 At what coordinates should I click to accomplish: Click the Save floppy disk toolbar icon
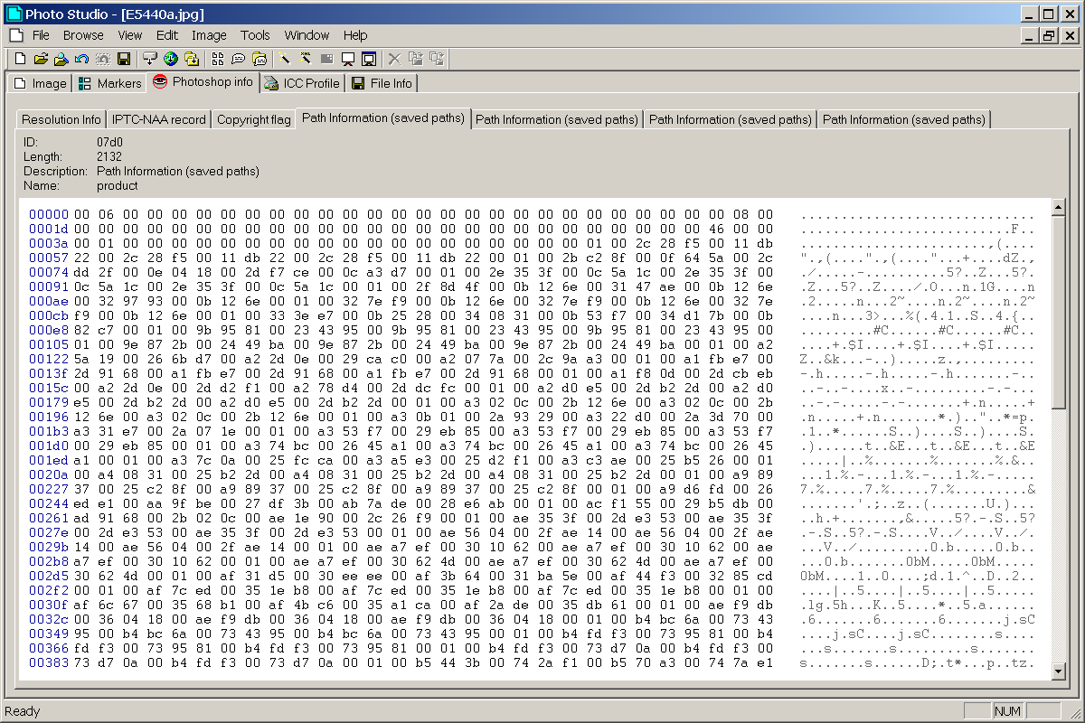click(124, 59)
